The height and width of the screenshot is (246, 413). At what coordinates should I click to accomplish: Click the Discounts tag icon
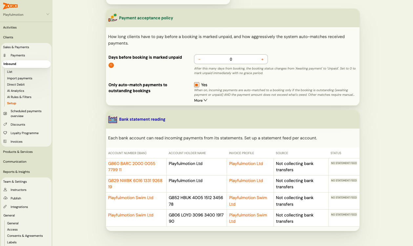coord(5,125)
